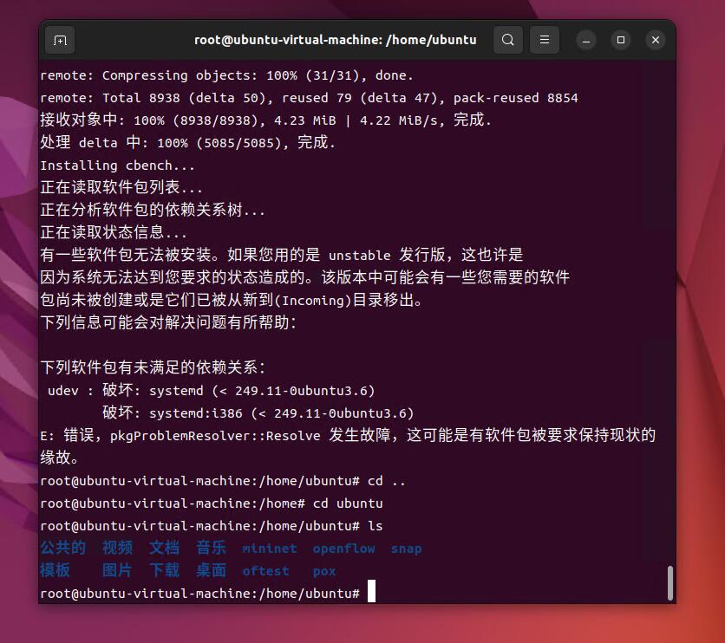Viewport: 725px width, 643px height.
Task: Select the snap directory name
Action: coord(406,549)
